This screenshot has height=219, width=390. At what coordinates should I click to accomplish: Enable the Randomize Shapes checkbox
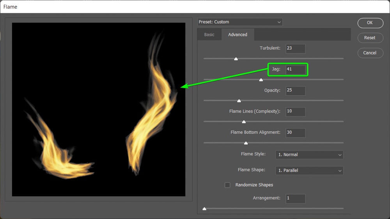pyautogui.click(x=227, y=185)
